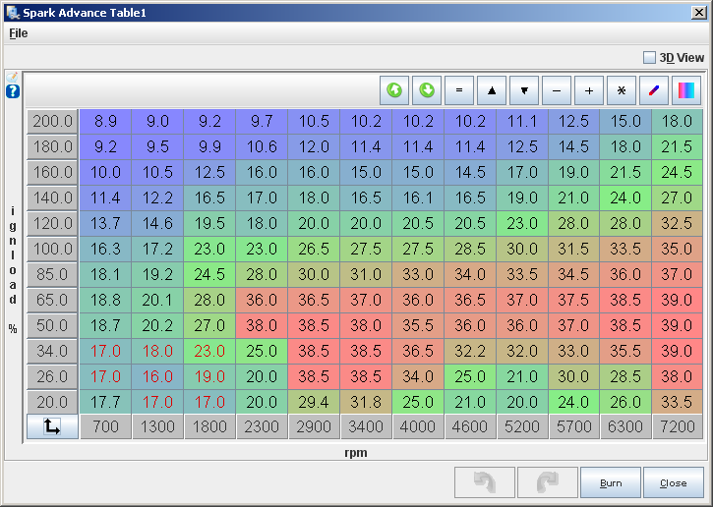The image size is (713, 507).
Task: Click the equals set-value toolbar button
Action: (459, 90)
